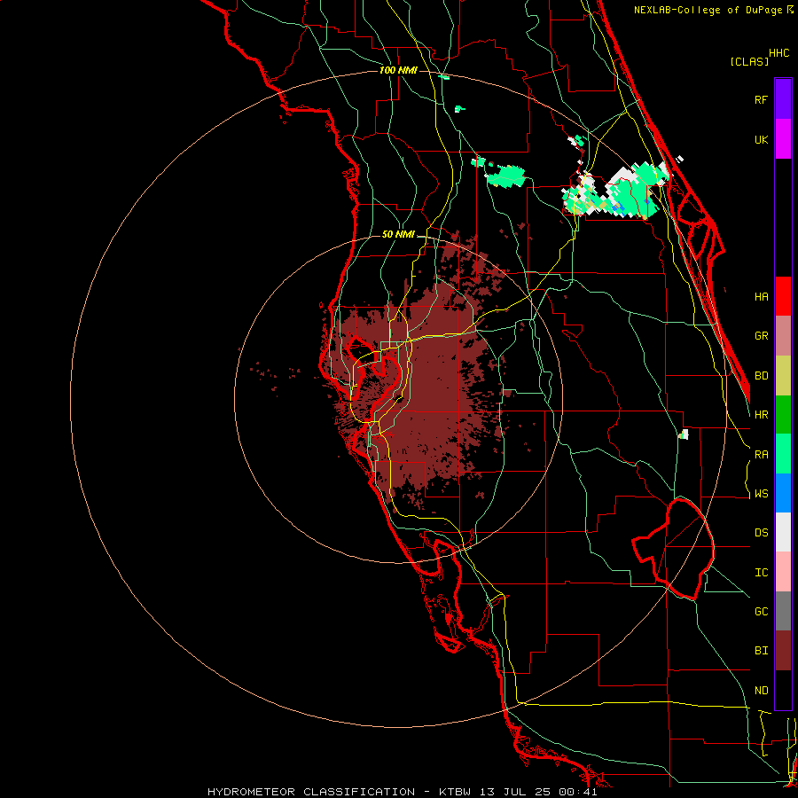Click the 50 NMI range ring label
798x798 pixels.
point(398,234)
